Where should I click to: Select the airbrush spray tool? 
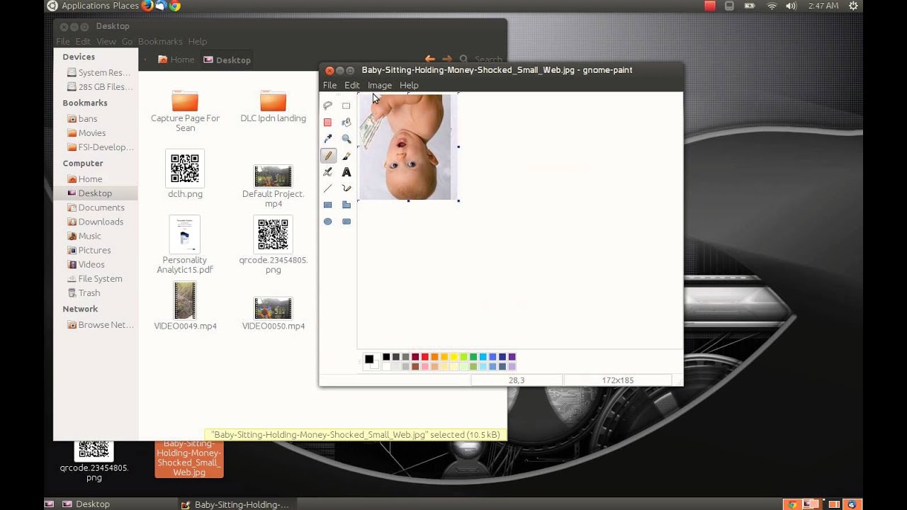327,172
